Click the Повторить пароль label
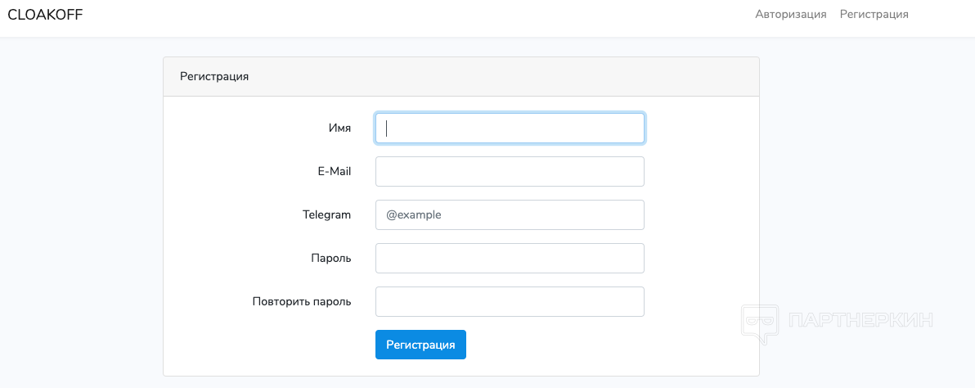This screenshot has width=975, height=388. point(301,302)
